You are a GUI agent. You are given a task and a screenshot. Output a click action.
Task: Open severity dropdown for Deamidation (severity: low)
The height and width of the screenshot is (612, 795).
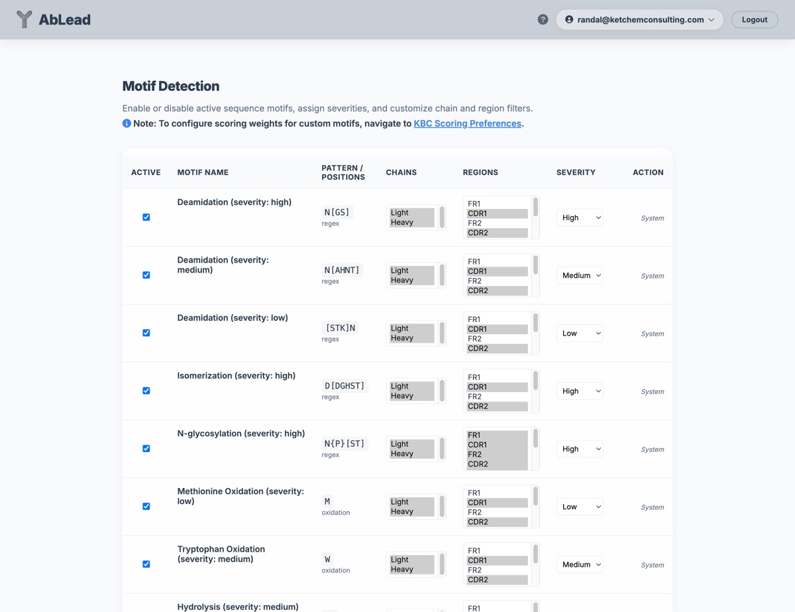580,333
